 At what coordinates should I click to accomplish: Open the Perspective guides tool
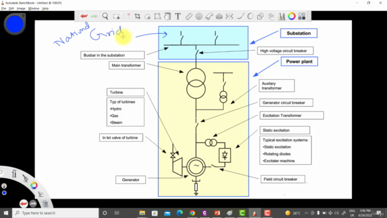click(219, 16)
